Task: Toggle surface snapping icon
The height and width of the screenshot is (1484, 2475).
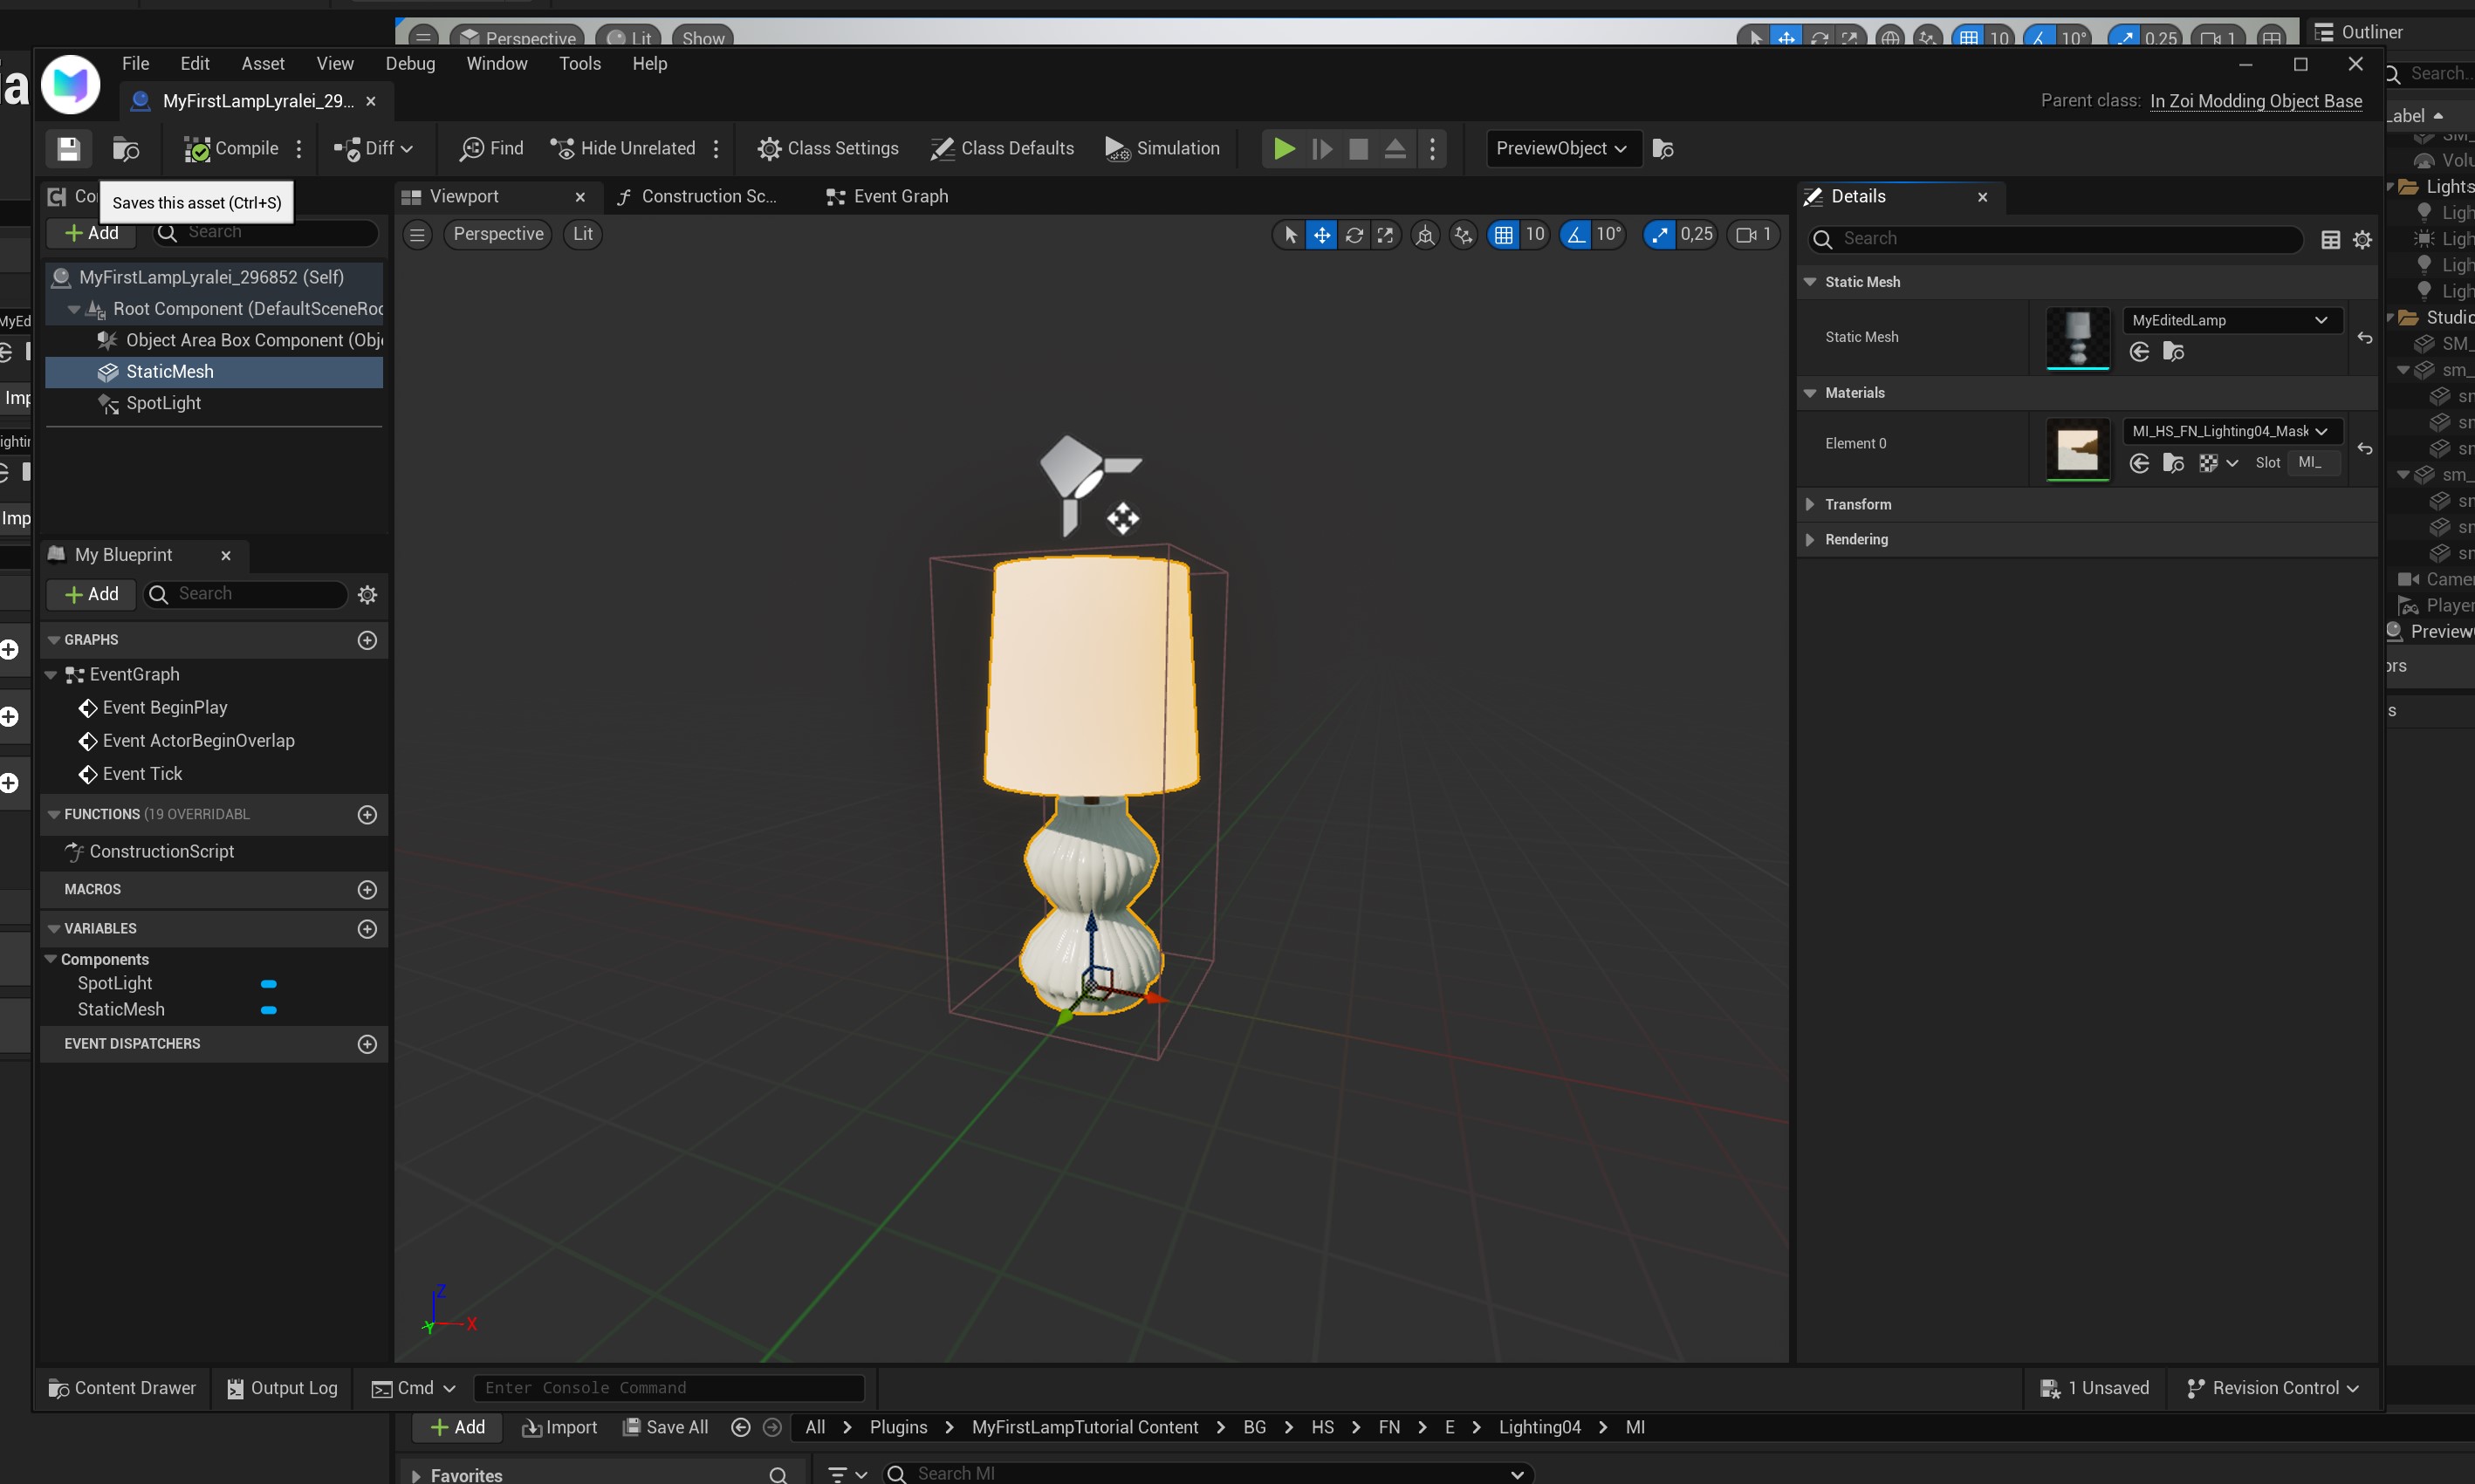Action: [1464, 235]
